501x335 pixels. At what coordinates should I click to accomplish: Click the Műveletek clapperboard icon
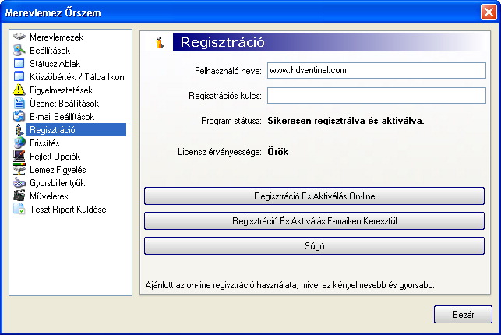[19, 196]
